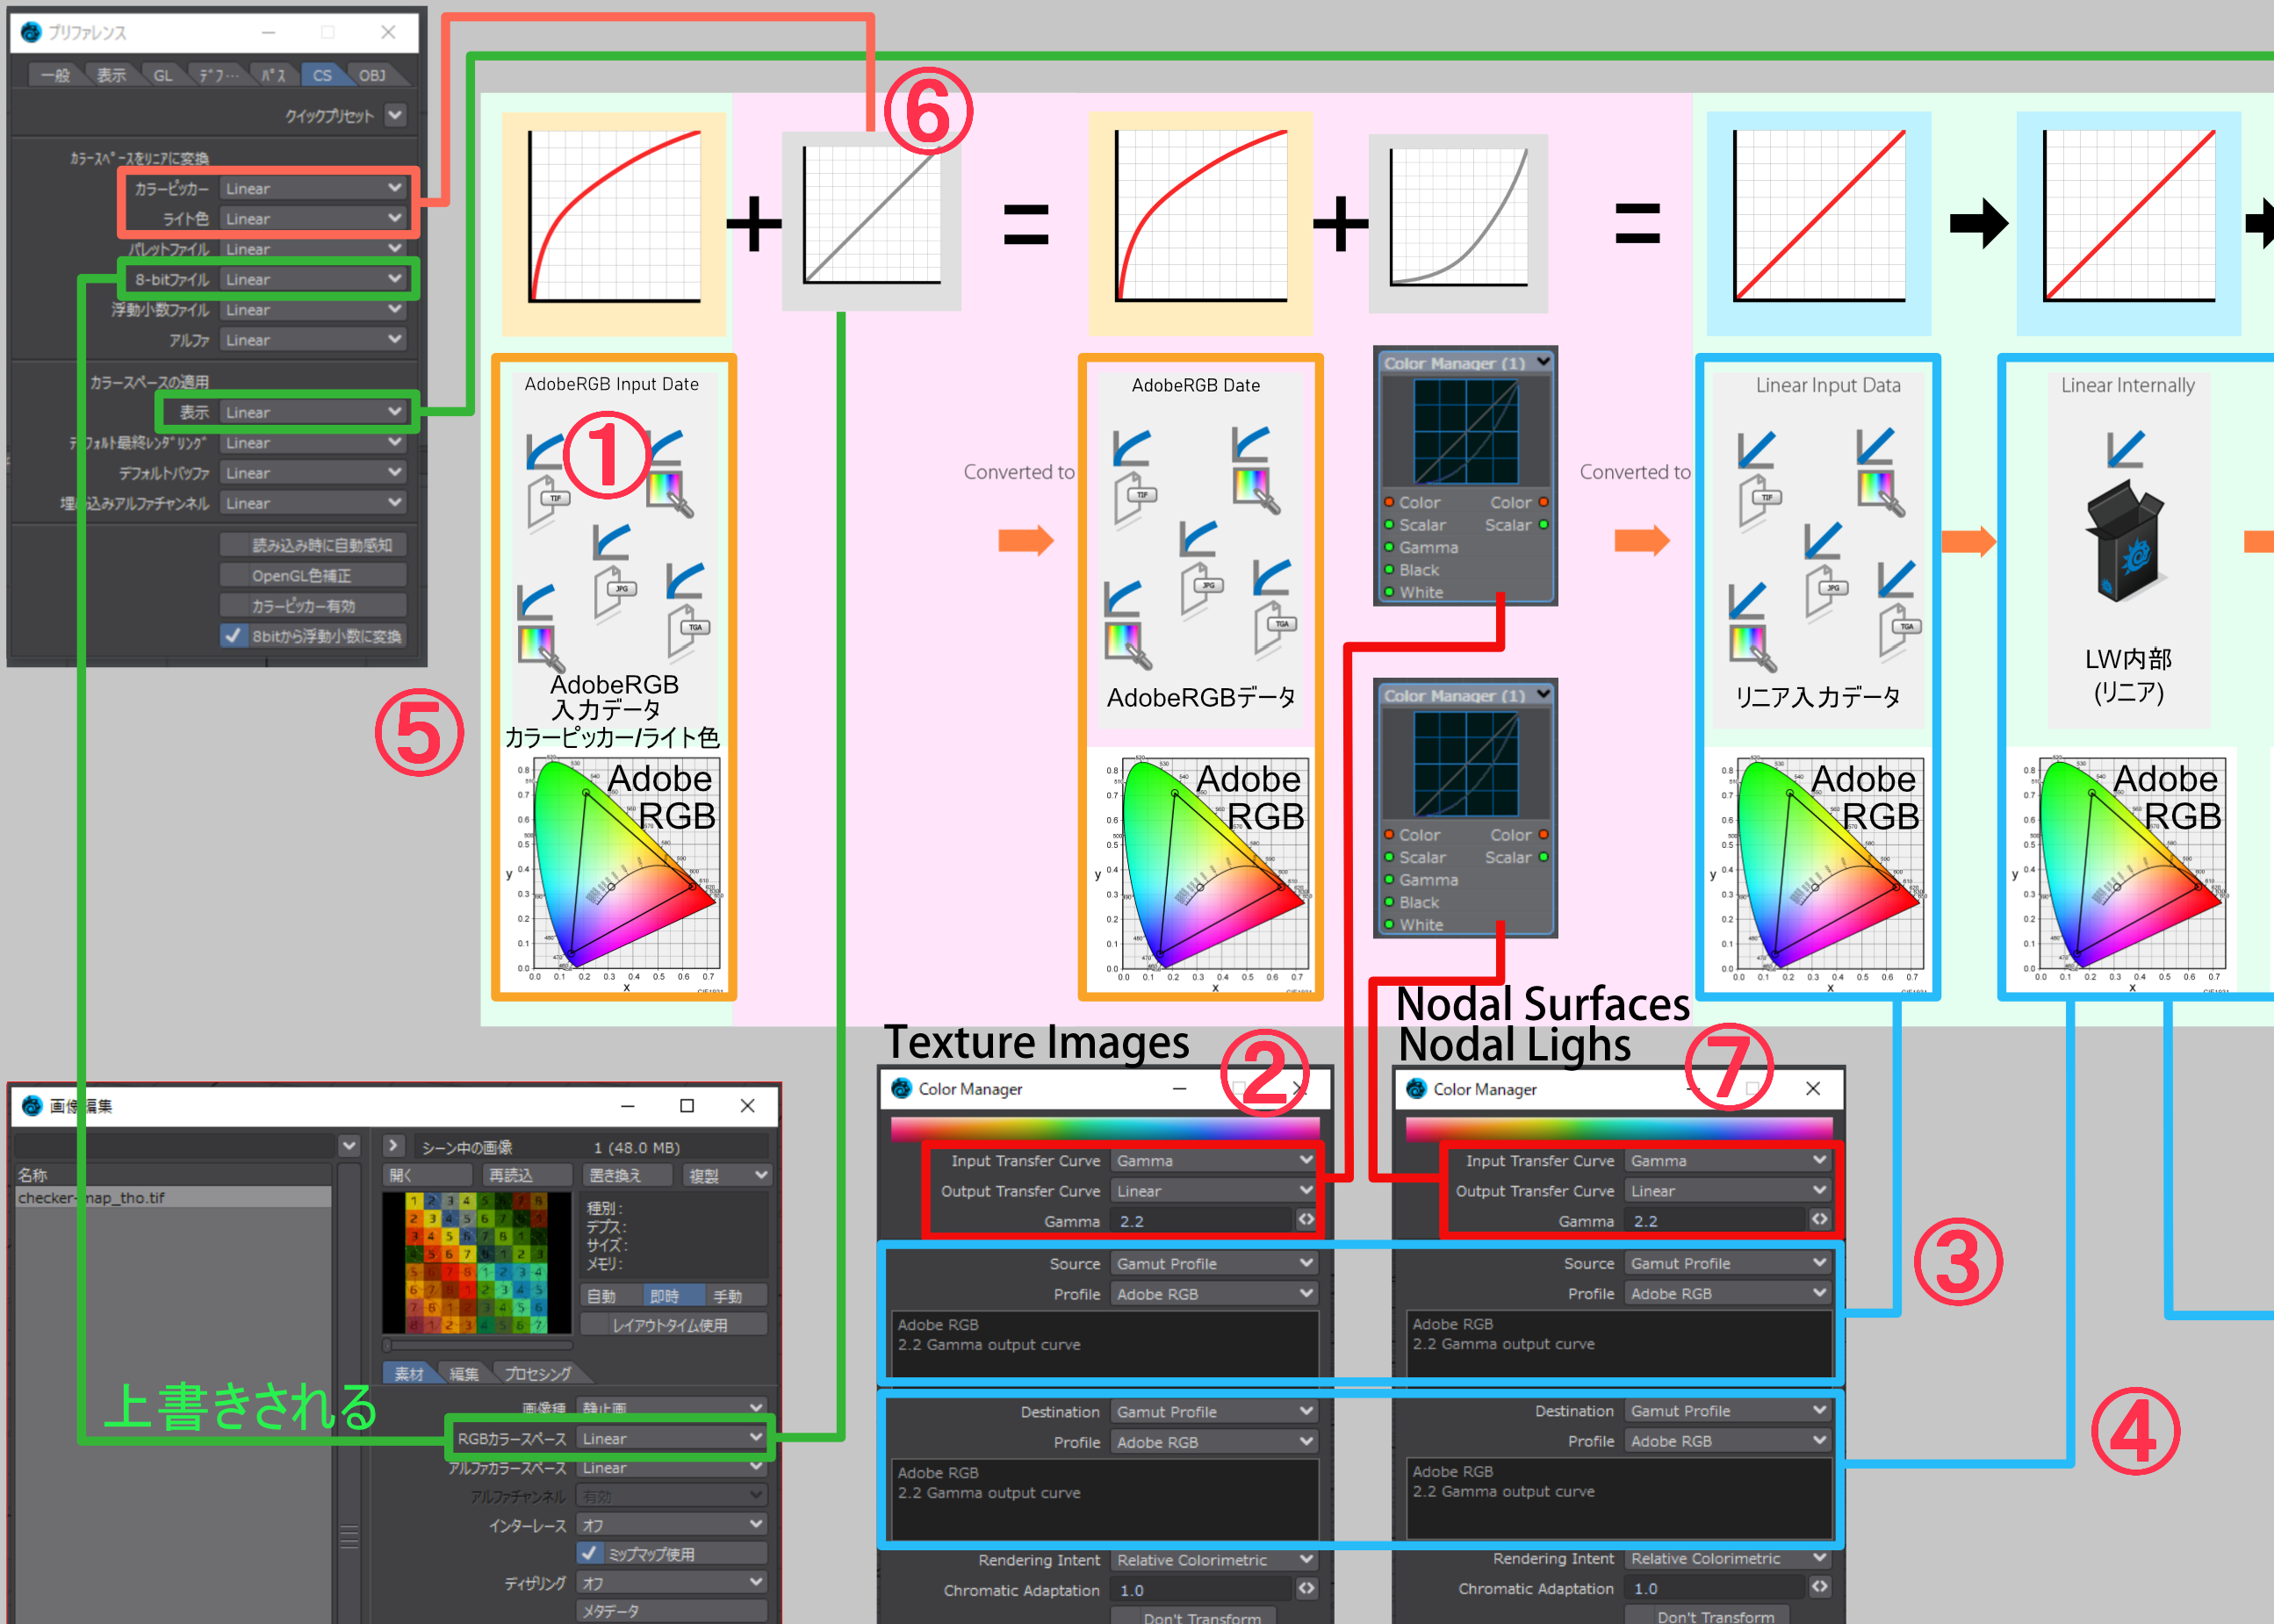Click Chromatic Adaptation arrows in Nodal Color Manager
Image resolution: width=2274 pixels, height=1624 pixels.
(1819, 1587)
